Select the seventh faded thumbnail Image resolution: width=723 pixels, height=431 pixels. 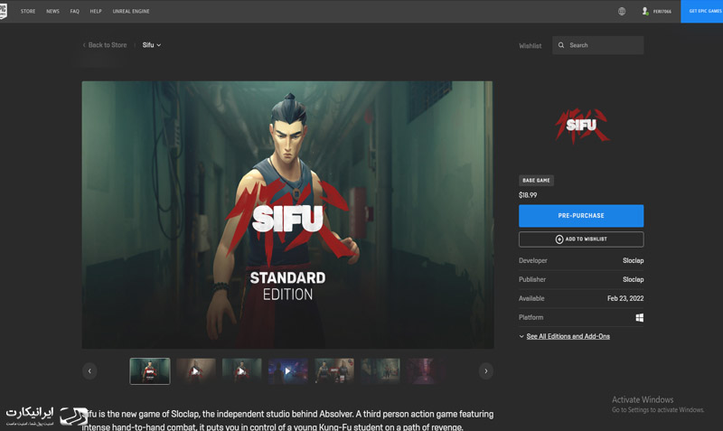pyautogui.click(x=426, y=371)
